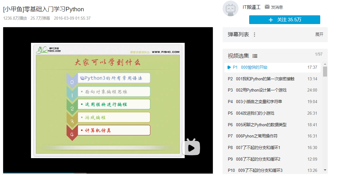
Task: Click the 1236.8万播放 view count
Action: [x=15, y=18]
